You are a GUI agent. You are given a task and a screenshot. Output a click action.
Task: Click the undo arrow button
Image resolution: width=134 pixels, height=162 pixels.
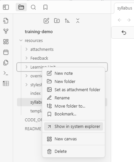[124, 32]
